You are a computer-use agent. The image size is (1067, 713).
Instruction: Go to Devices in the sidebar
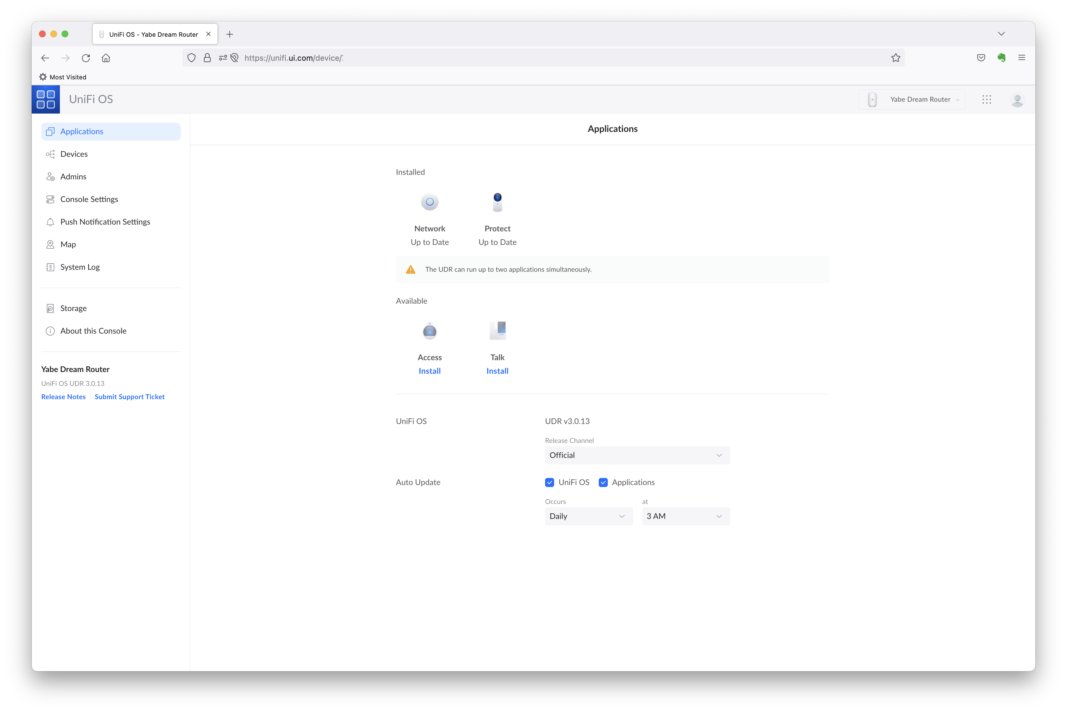point(111,154)
